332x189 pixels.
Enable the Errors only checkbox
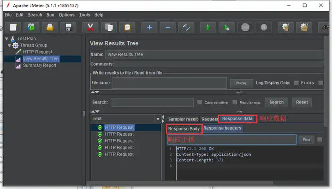coord(296,83)
